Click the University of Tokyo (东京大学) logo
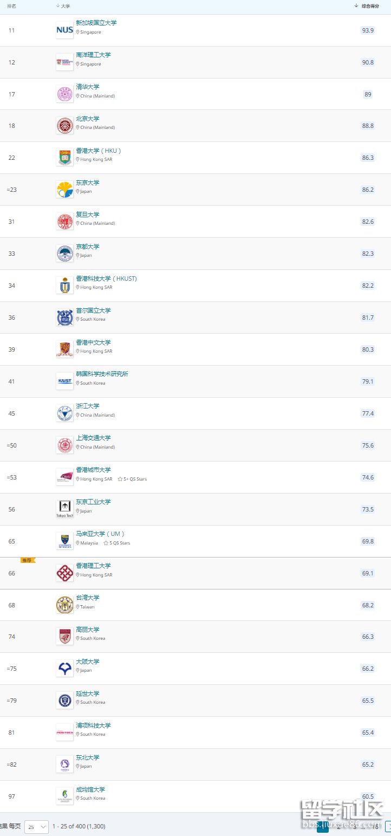This screenshot has width=391, height=836. point(64,190)
